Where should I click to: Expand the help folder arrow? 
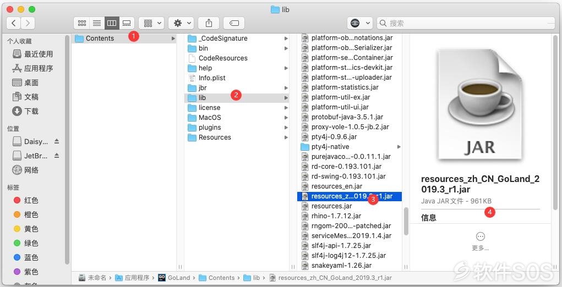point(286,68)
